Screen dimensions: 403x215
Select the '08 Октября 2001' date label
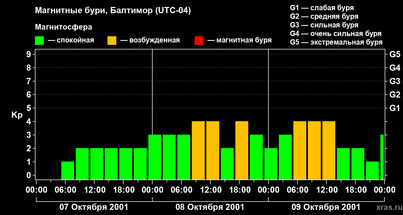[x=210, y=207]
